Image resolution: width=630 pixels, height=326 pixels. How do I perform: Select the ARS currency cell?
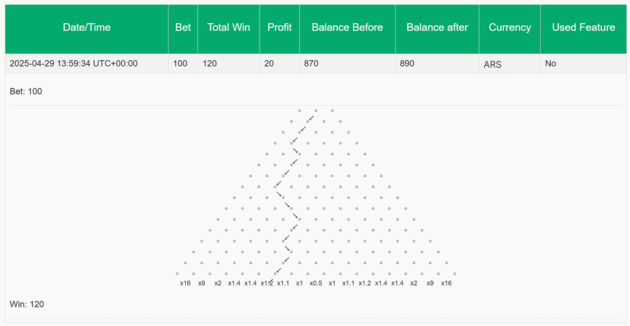coord(492,64)
